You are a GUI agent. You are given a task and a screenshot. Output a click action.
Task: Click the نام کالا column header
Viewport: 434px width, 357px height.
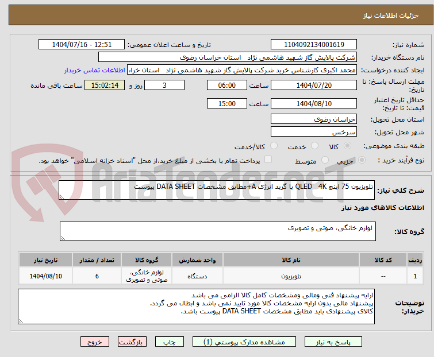pos(291,260)
